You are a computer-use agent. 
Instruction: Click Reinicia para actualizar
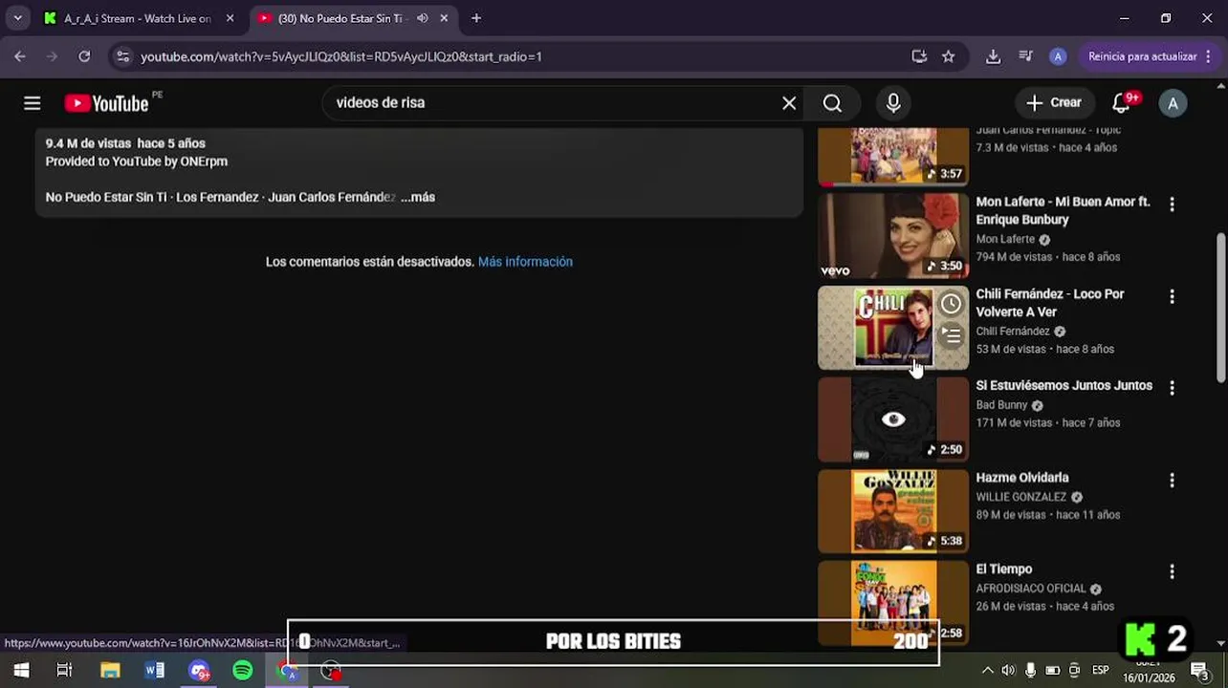coord(1142,56)
